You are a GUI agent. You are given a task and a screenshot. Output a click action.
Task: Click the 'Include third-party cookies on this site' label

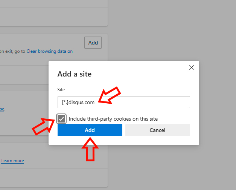(113, 119)
